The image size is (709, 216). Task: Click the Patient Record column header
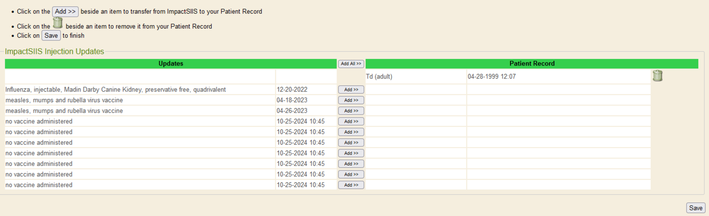tap(531, 64)
